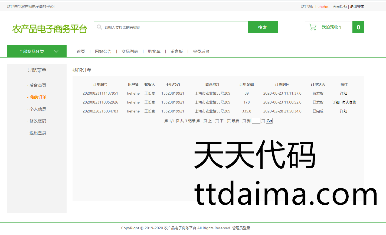The width and height of the screenshot is (386, 235).
Task: Click the shopping cart icon
Action: tap(313, 27)
